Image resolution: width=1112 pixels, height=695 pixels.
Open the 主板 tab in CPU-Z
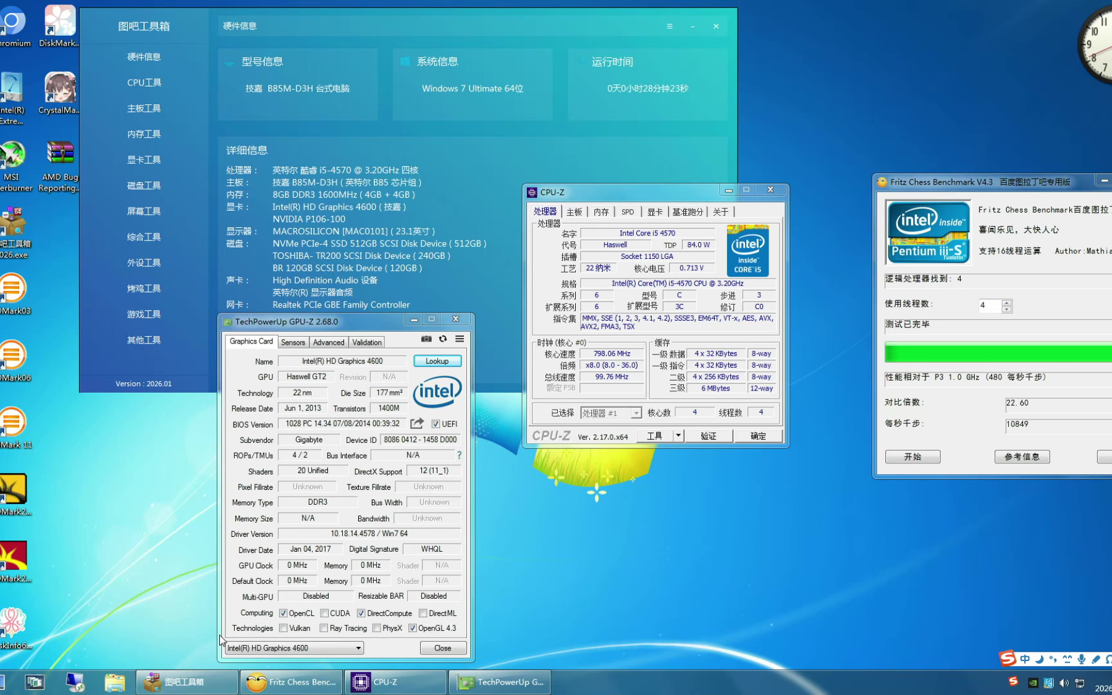[575, 212]
